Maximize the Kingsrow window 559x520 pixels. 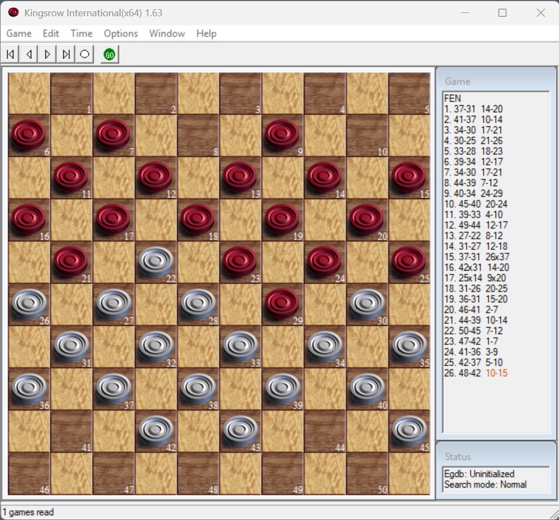coord(502,13)
